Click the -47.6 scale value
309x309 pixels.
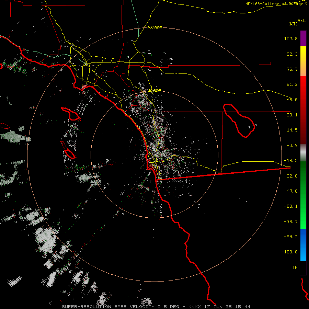[291, 191]
